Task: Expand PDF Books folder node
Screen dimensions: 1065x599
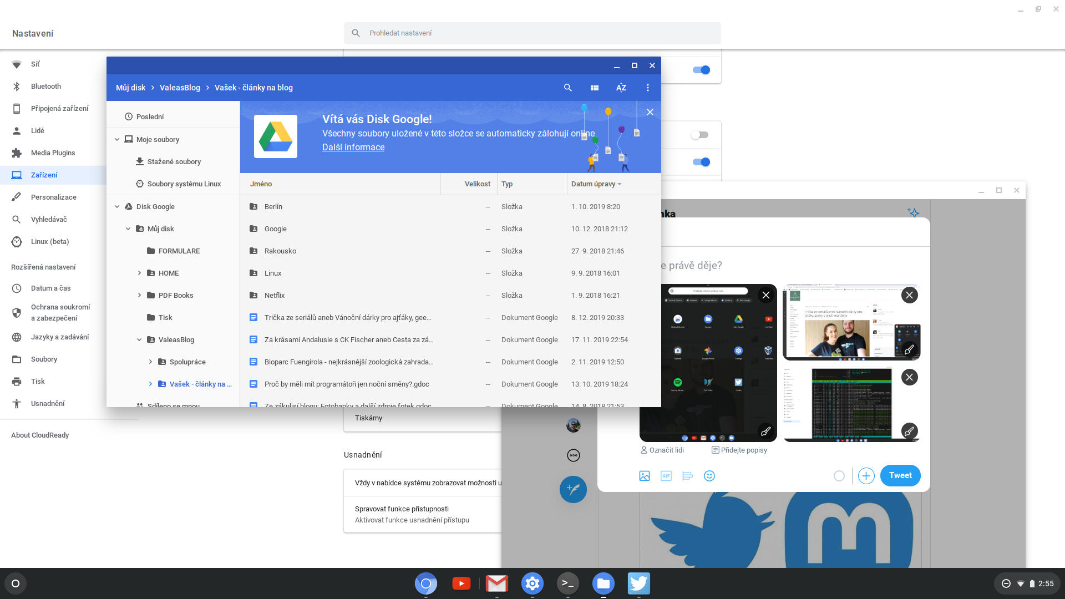Action: coord(139,295)
